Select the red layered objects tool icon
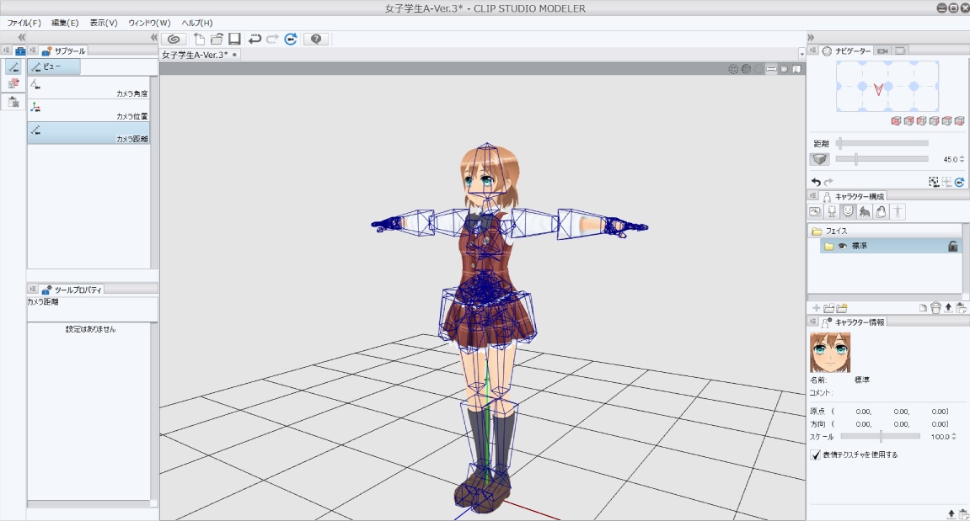The width and height of the screenshot is (970, 521). click(x=13, y=83)
